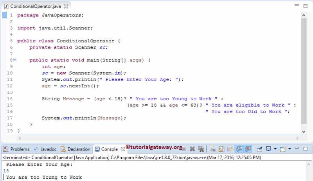This screenshot has height=181, width=313.
Task: Click 'Please Enter Your Age' string in code
Action: pyautogui.click(x=139, y=79)
